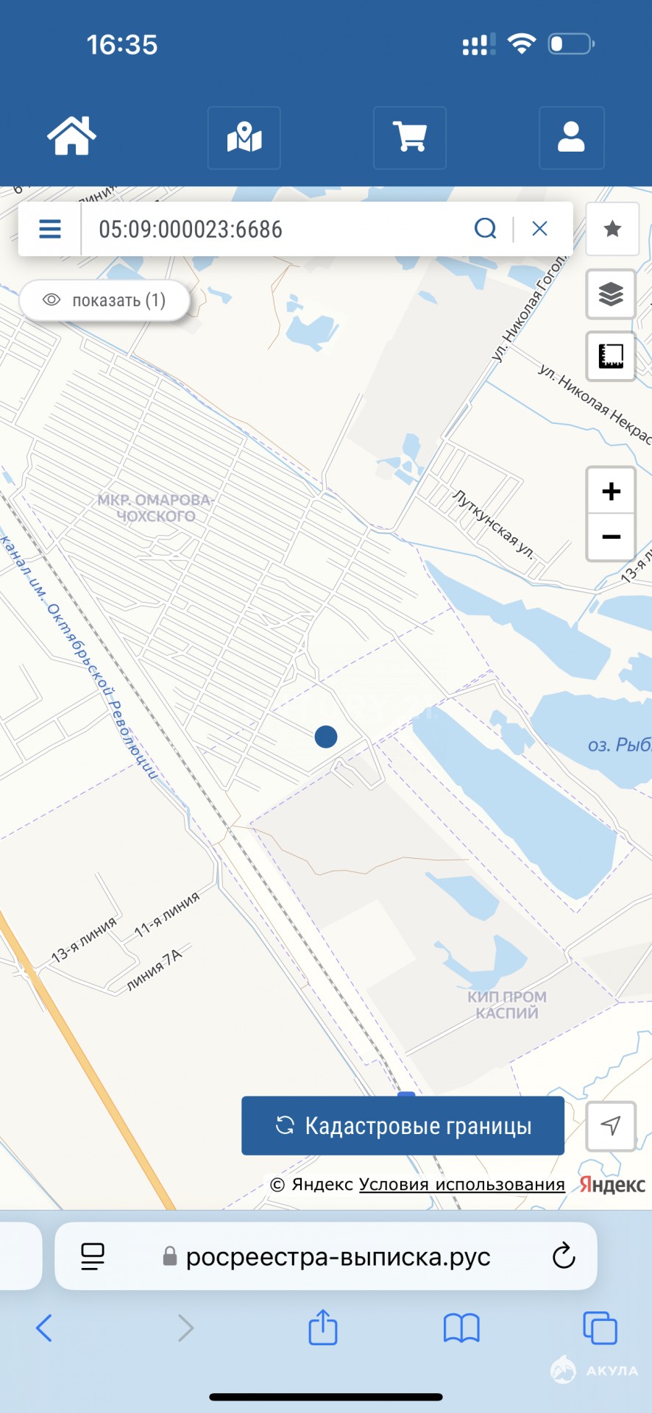This screenshot has width=652, height=1413.
Task: Open Условия использования link
Action: [461, 1185]
